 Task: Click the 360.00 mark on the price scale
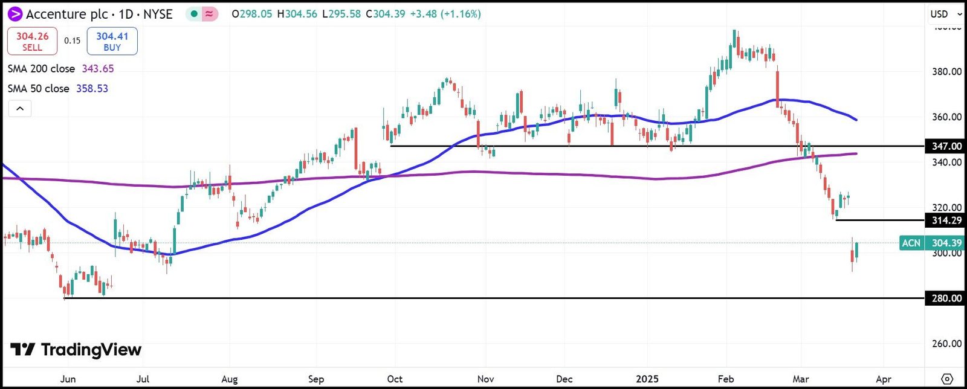tap(946, 117)
